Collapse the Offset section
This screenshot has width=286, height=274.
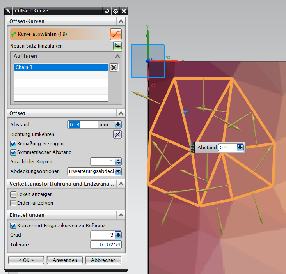(121, 113)
